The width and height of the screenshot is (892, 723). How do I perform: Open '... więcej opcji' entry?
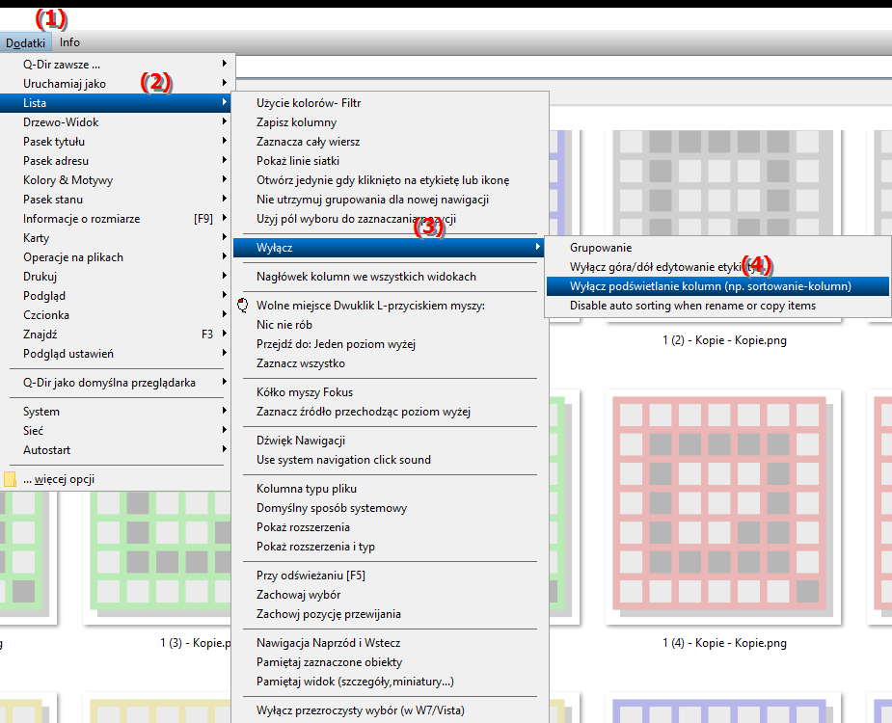click(x=115, y=479)
